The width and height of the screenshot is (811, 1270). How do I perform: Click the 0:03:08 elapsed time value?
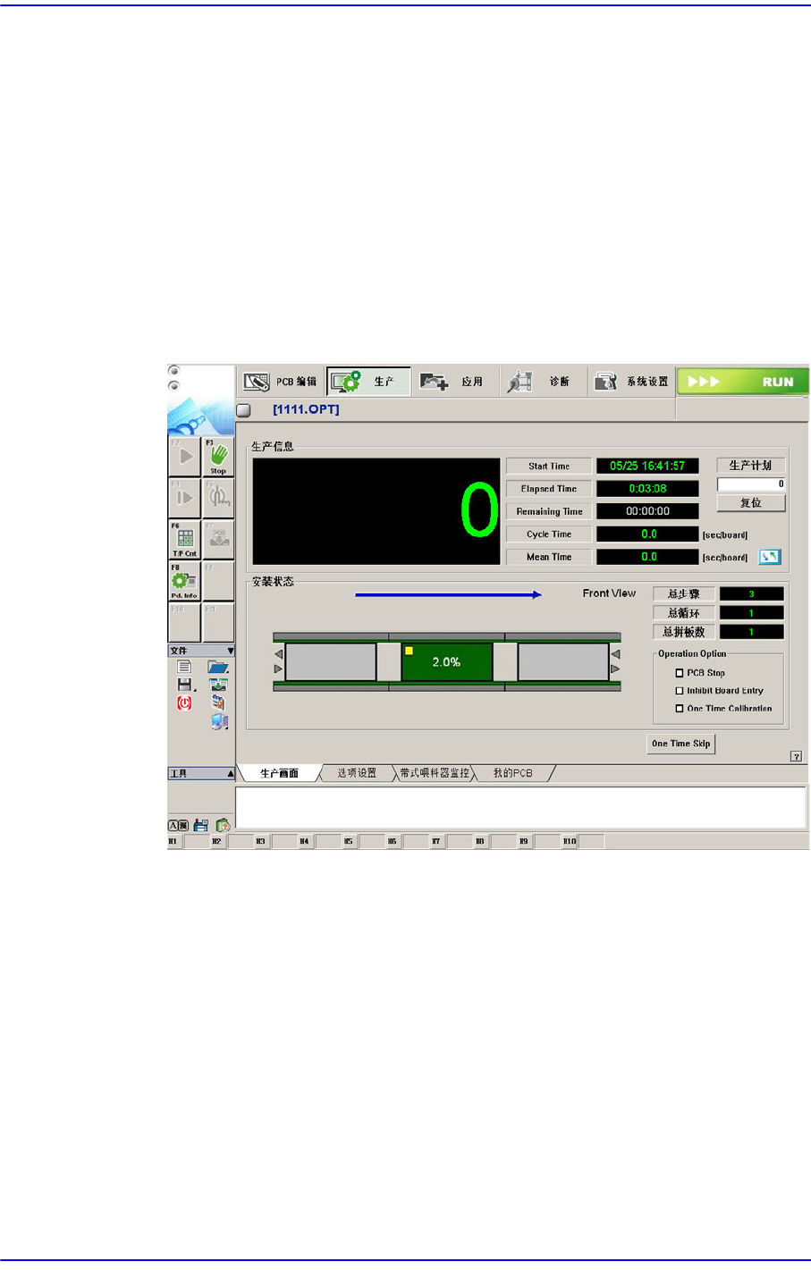click(647, 489)
